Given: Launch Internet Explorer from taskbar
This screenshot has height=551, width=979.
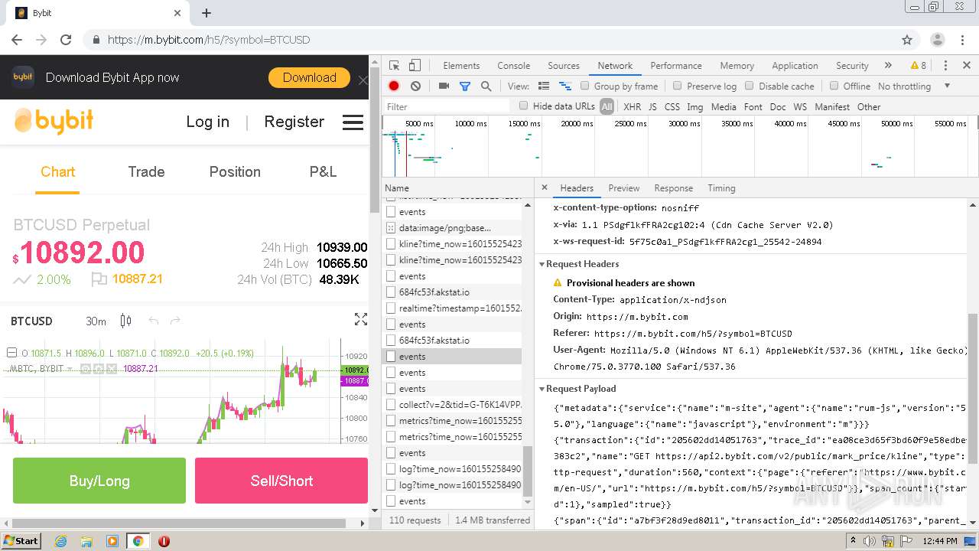Looking at the screenshot, I should pos(60,541).
